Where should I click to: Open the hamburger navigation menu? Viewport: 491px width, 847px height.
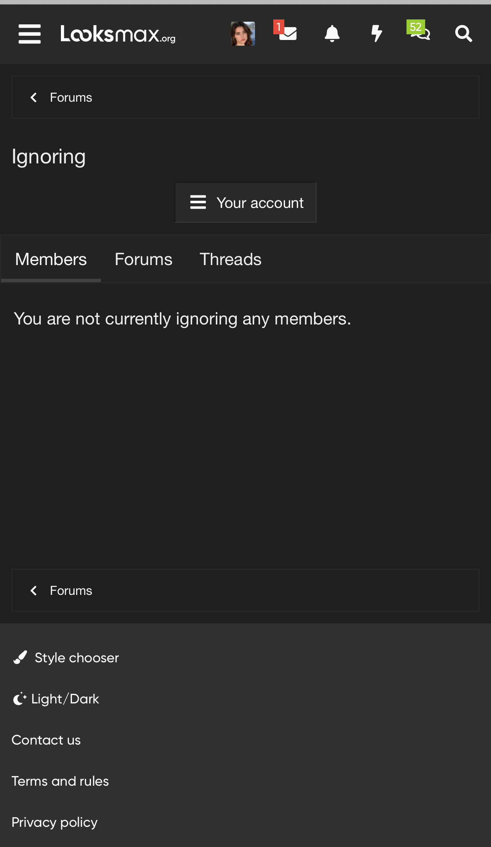(30, 34)
